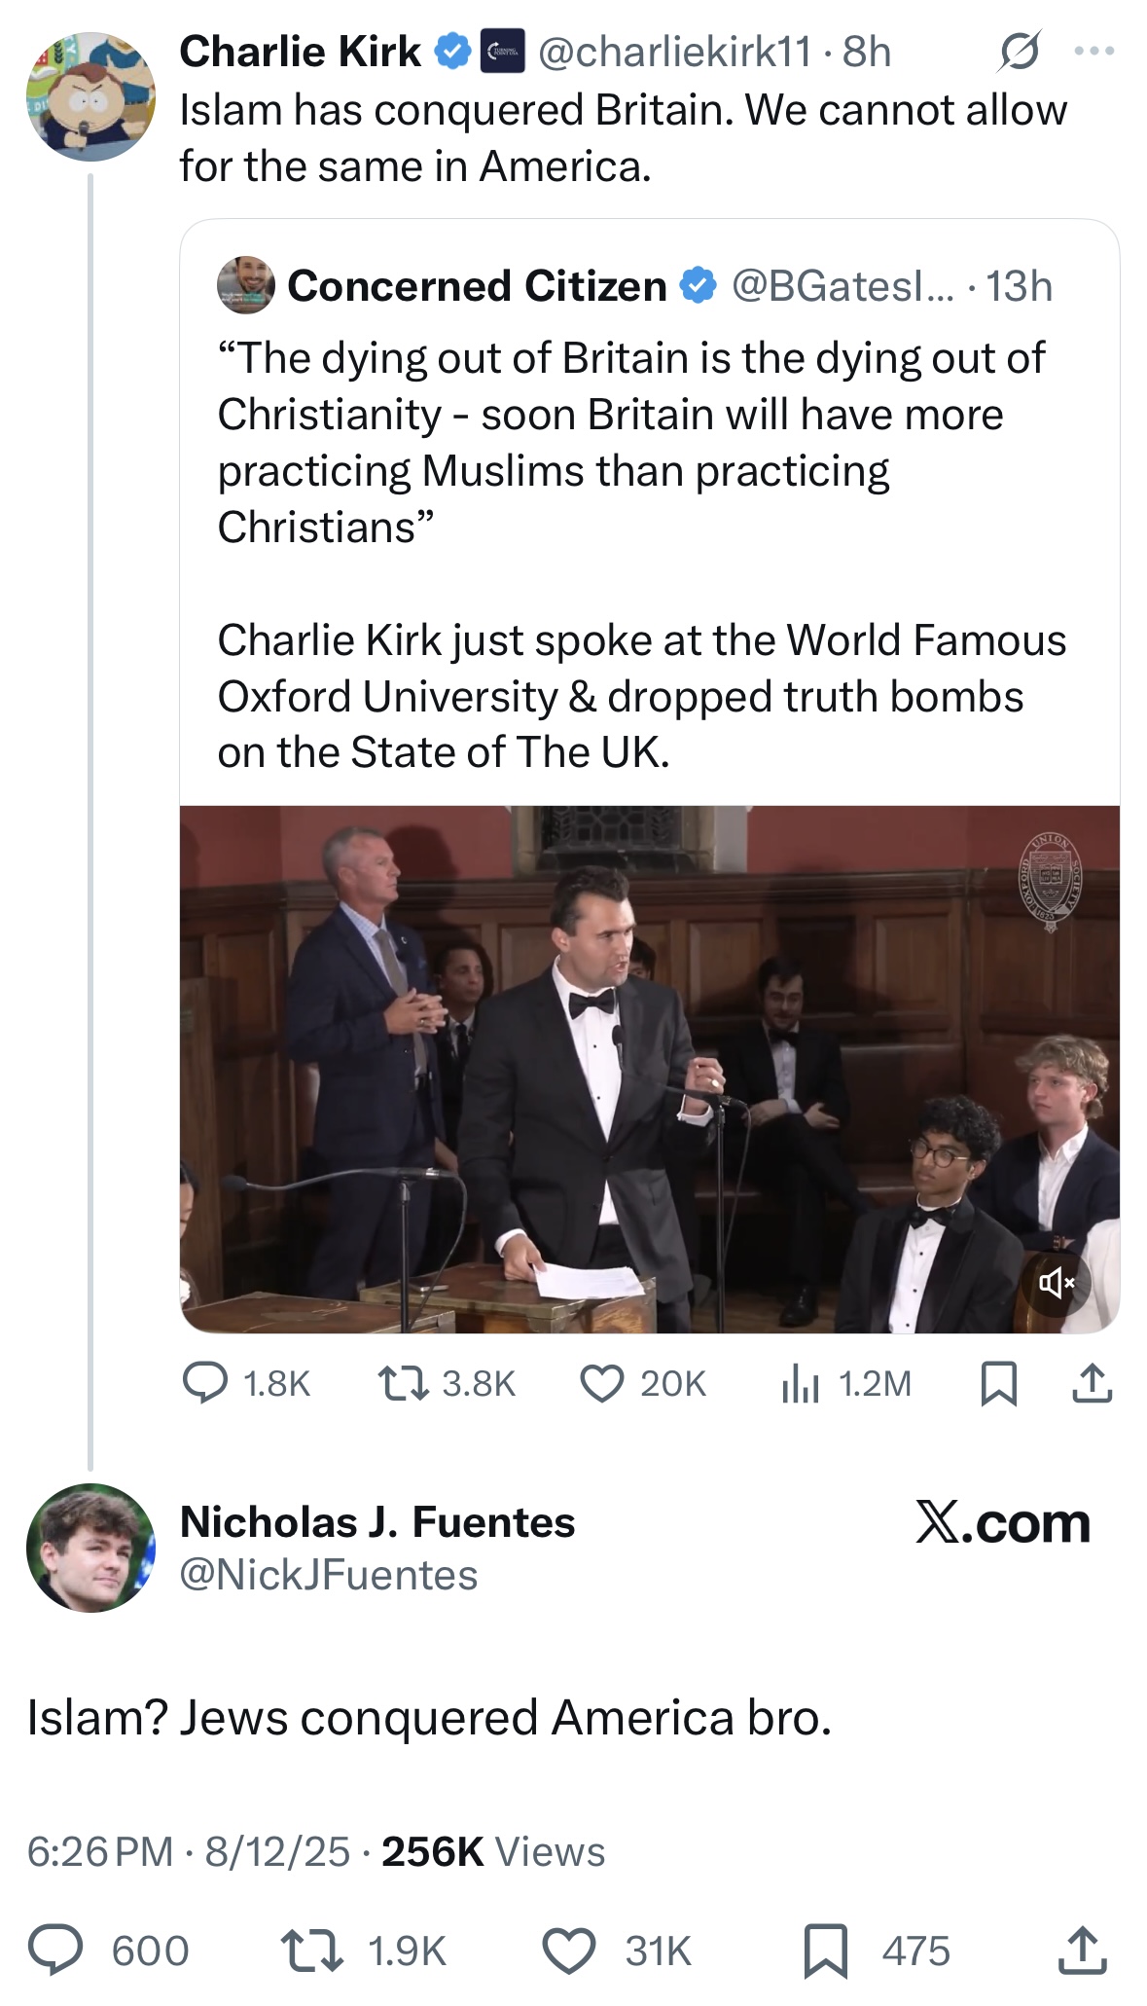Open the @charliekirk11 handle link
This screenshot has width=1147, height=2006.
point(674,52)
